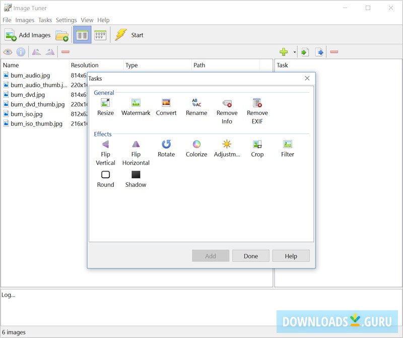Screen dimensions: 403x338
Task: Select the Adjustments effect
Action: click(x=227, y=149)
